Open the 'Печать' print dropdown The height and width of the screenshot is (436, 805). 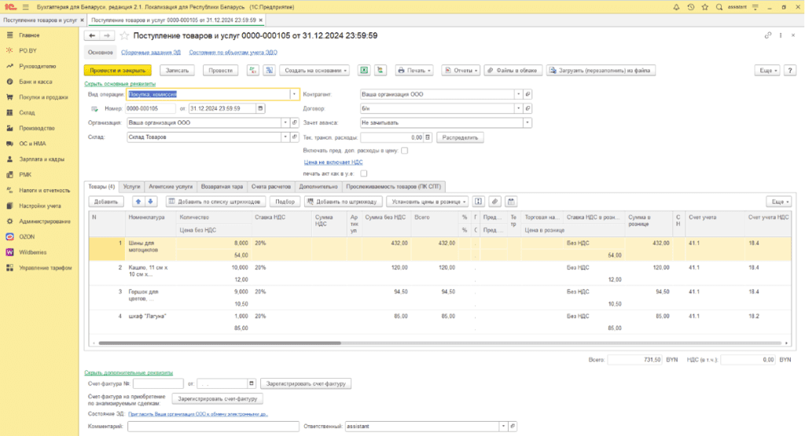tap(416, 70)
